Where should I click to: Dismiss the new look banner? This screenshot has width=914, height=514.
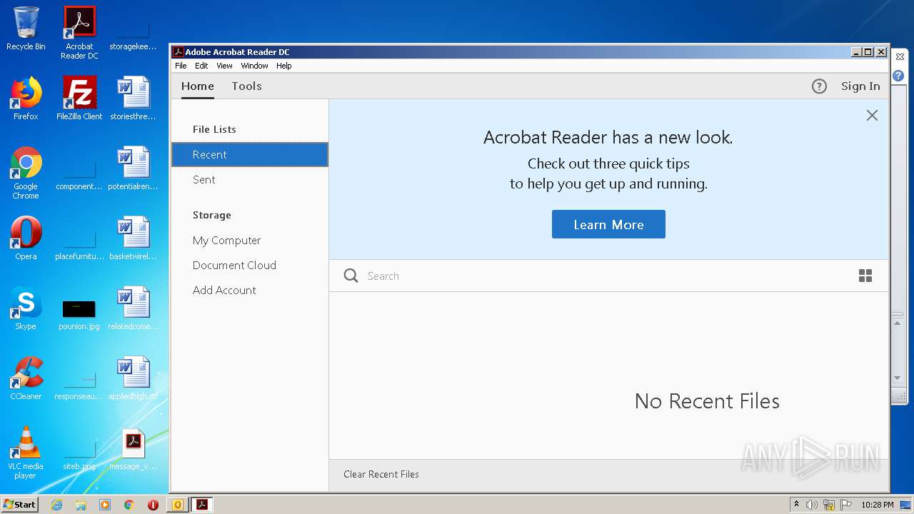tap(872, 115)
